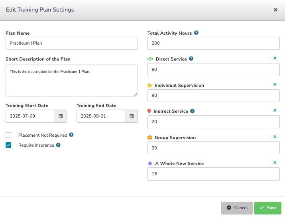Open the Training Start Date calendar picker

(x=61, y=116)
